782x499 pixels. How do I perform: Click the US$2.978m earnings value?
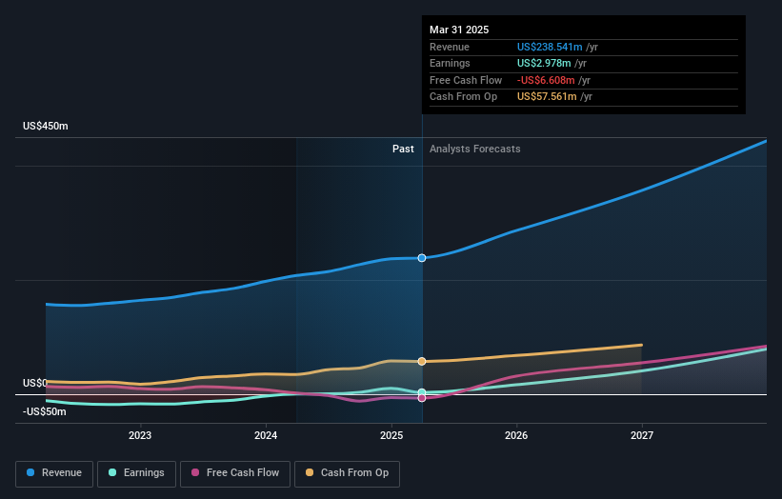(544, 63)
